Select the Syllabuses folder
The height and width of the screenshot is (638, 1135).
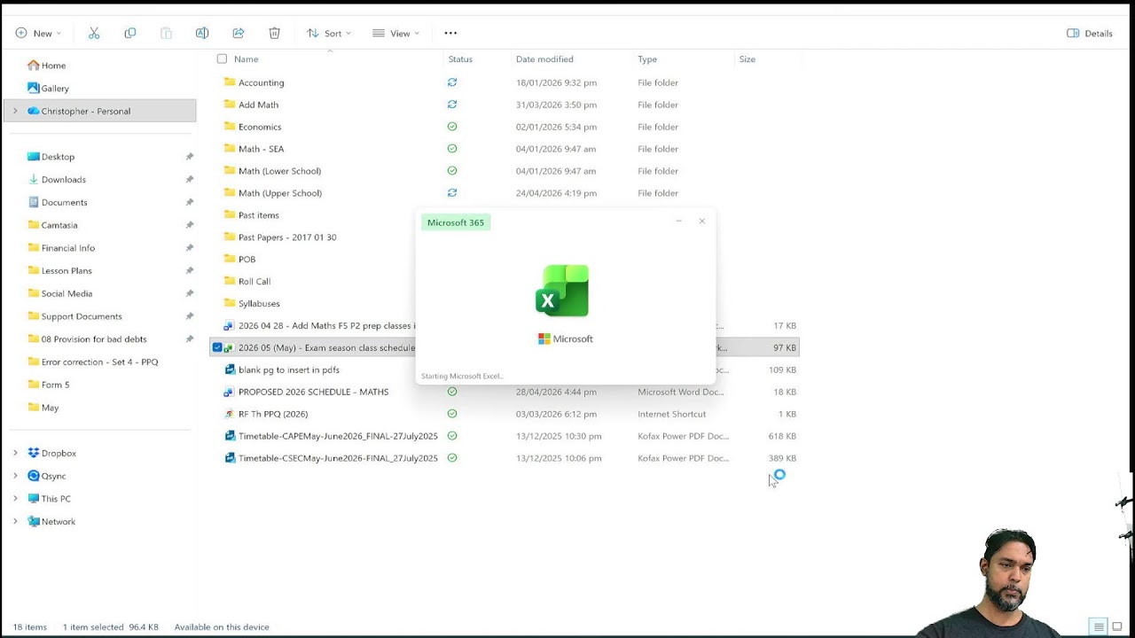[x=259, y=304]
